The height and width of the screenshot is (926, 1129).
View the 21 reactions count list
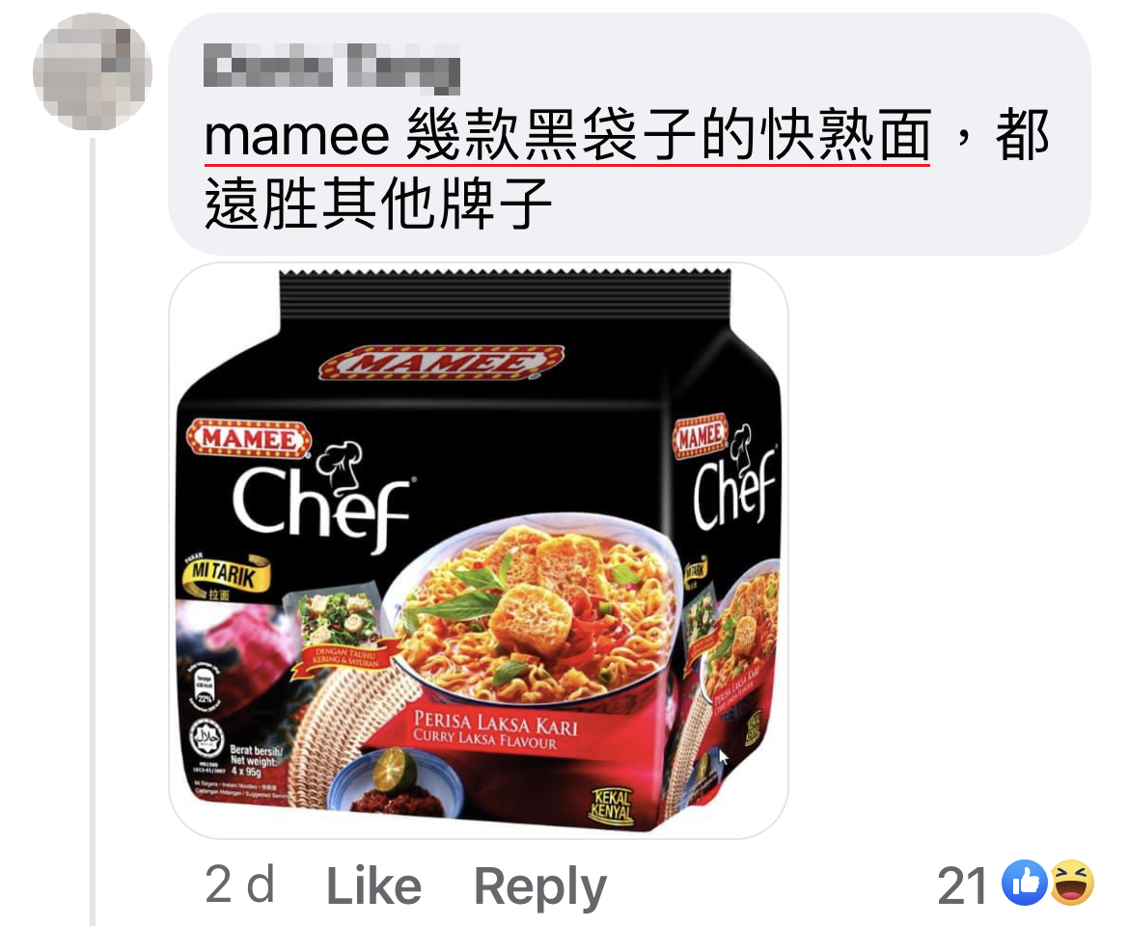click(962, 885)
